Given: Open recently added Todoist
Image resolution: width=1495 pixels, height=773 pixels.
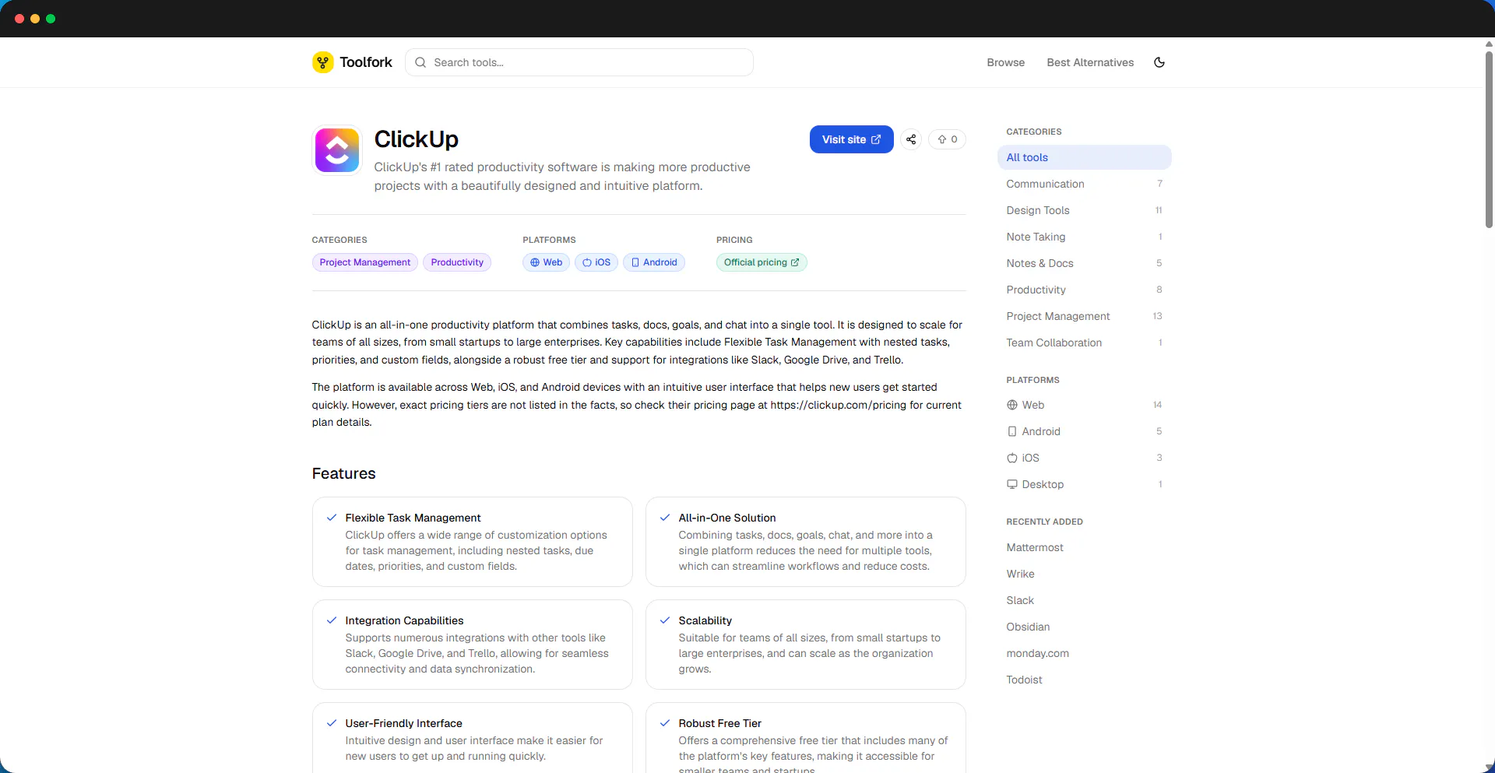Looking at the screenshot, I should (x=1024, y=680).
